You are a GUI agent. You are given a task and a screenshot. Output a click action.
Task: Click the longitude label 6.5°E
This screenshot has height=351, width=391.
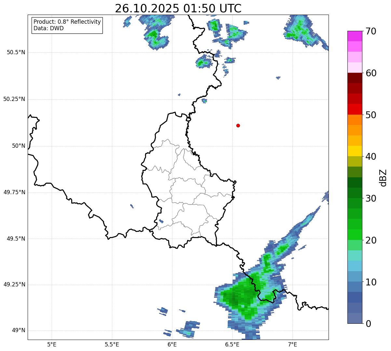(232, 344)
